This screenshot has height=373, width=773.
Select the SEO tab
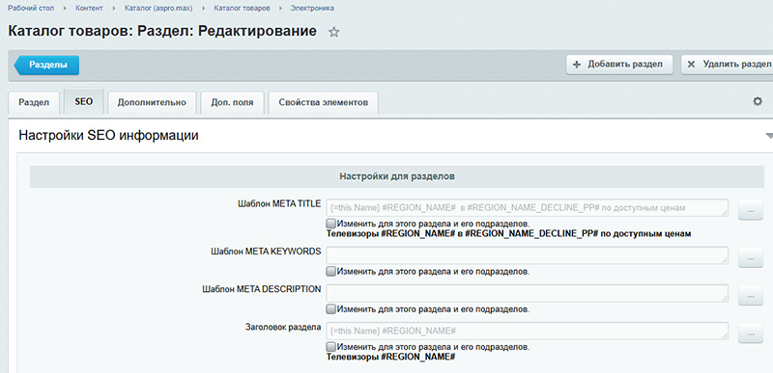(x=83, y=102)
